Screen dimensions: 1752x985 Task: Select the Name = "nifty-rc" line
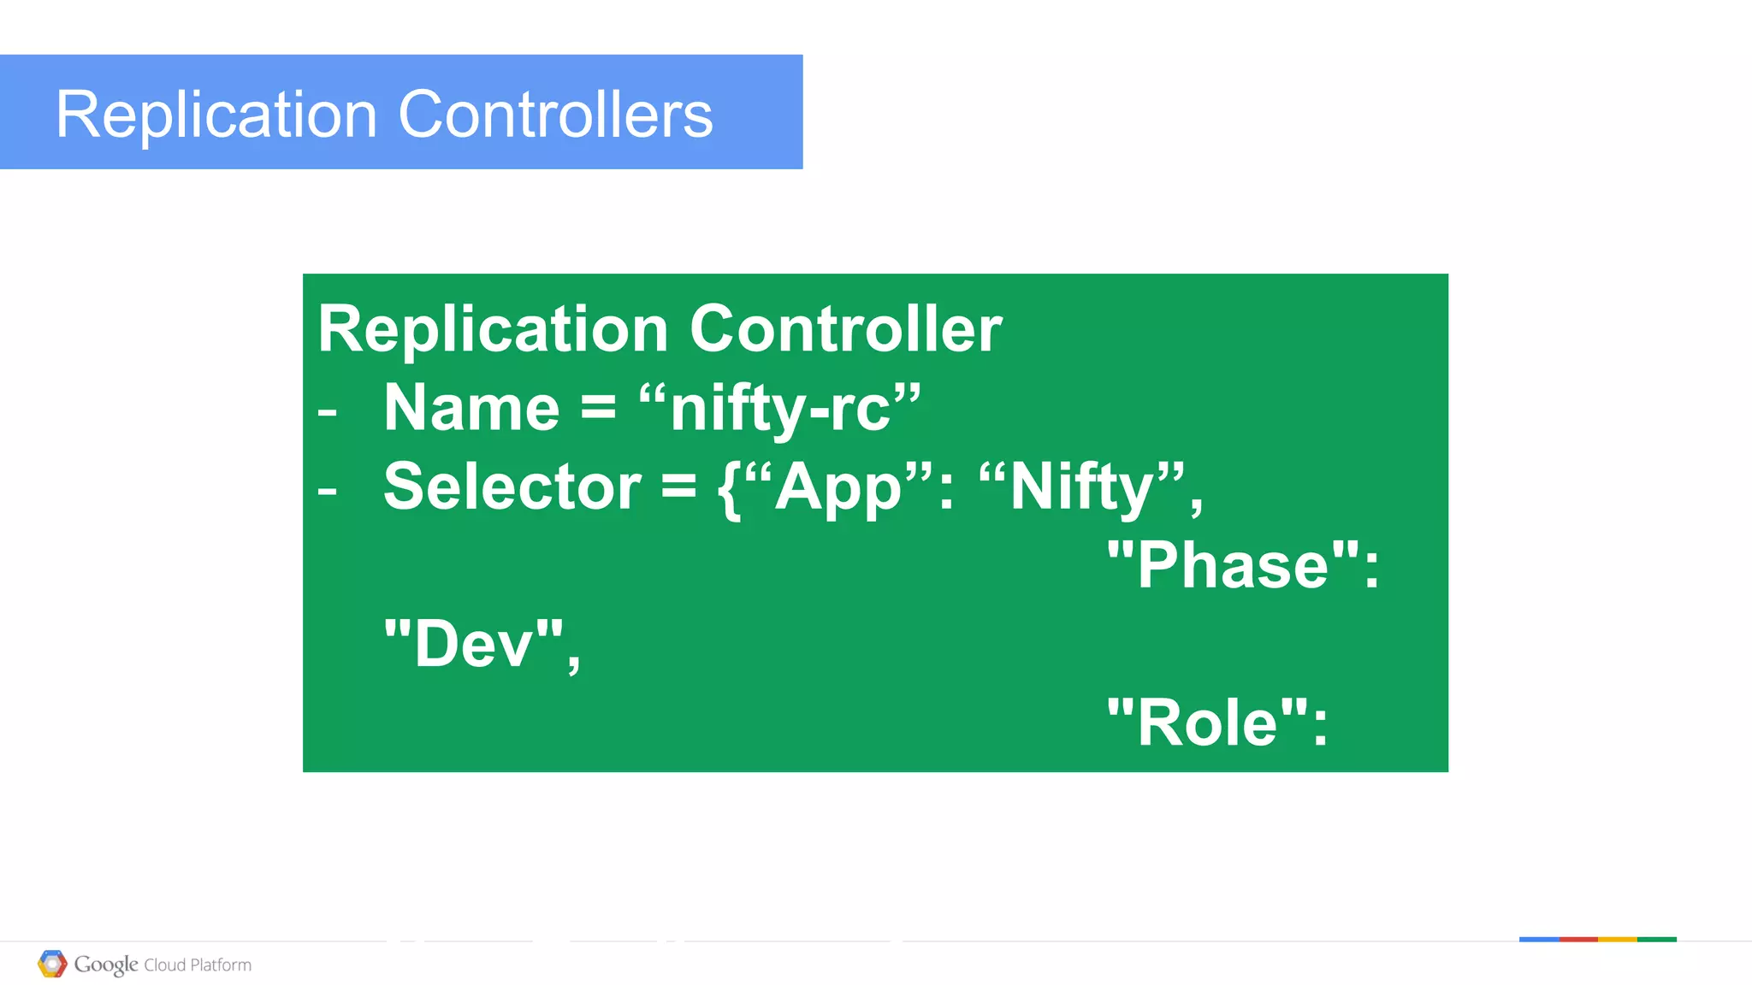pos(650,408)
